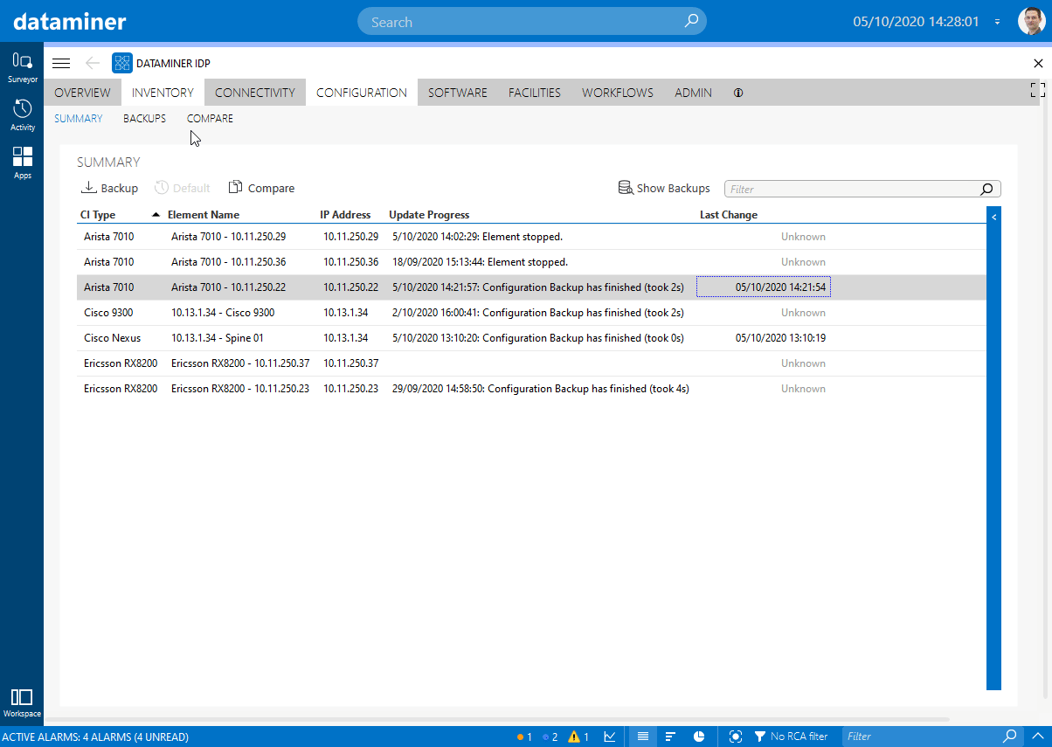This screenshot has width=1052, height=747.
Task: Switch to the ADMIN tab
Action: coord(693,93)
